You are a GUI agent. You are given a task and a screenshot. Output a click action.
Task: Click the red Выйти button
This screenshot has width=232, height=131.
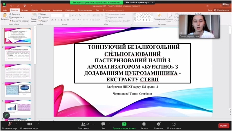224,126
